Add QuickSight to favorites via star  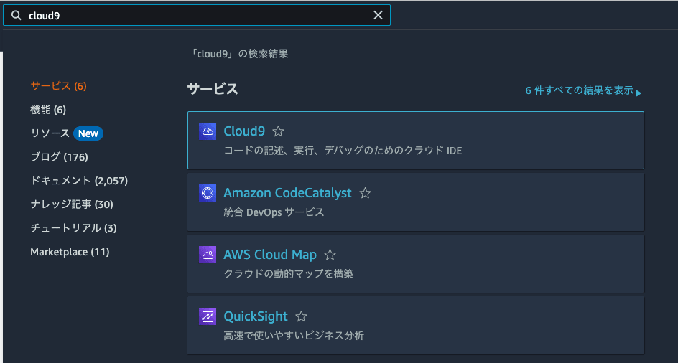(302, 316)
